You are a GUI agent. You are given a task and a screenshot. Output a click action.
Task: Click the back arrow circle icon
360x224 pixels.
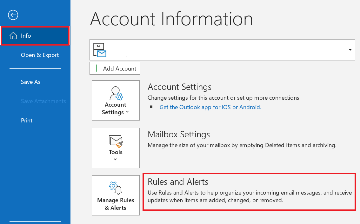(13, 15)
